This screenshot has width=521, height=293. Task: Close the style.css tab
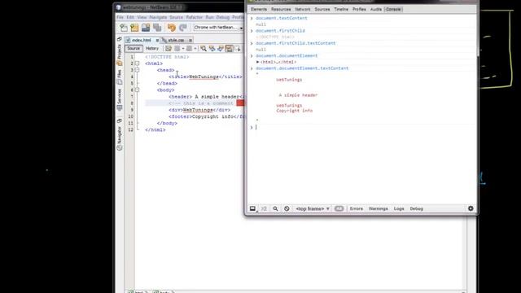[x=190, y=40]
